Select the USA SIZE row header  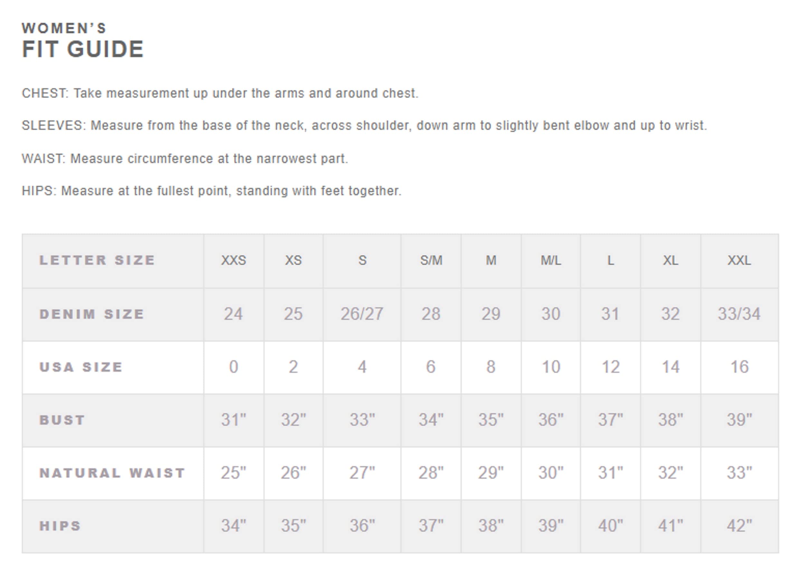click(x=81, y=367)
